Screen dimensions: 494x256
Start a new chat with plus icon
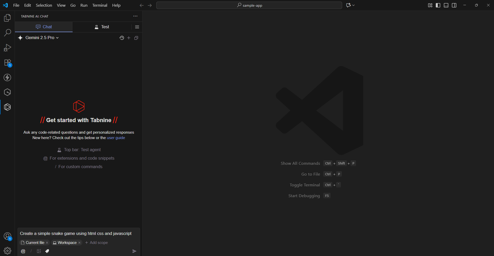pyautogui.click(x=129, y=38)
